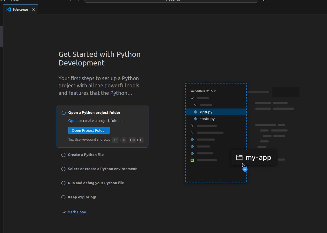Click the Open link in the project folder step
This screenshot has height=233, width=327.
(73, 121)
